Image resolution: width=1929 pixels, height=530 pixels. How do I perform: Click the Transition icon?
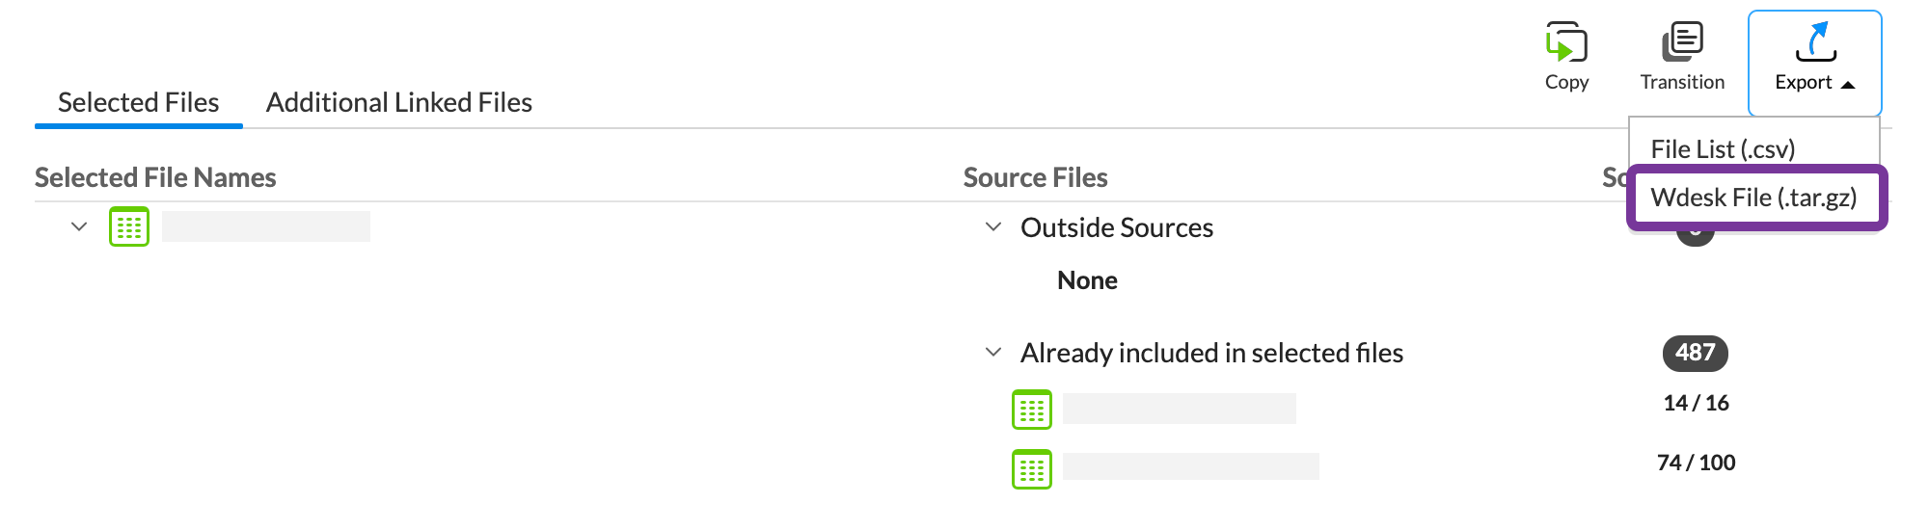1682,43
